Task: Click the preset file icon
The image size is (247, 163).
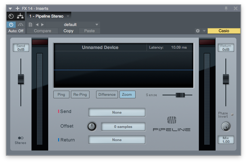Action: (30, 24)
